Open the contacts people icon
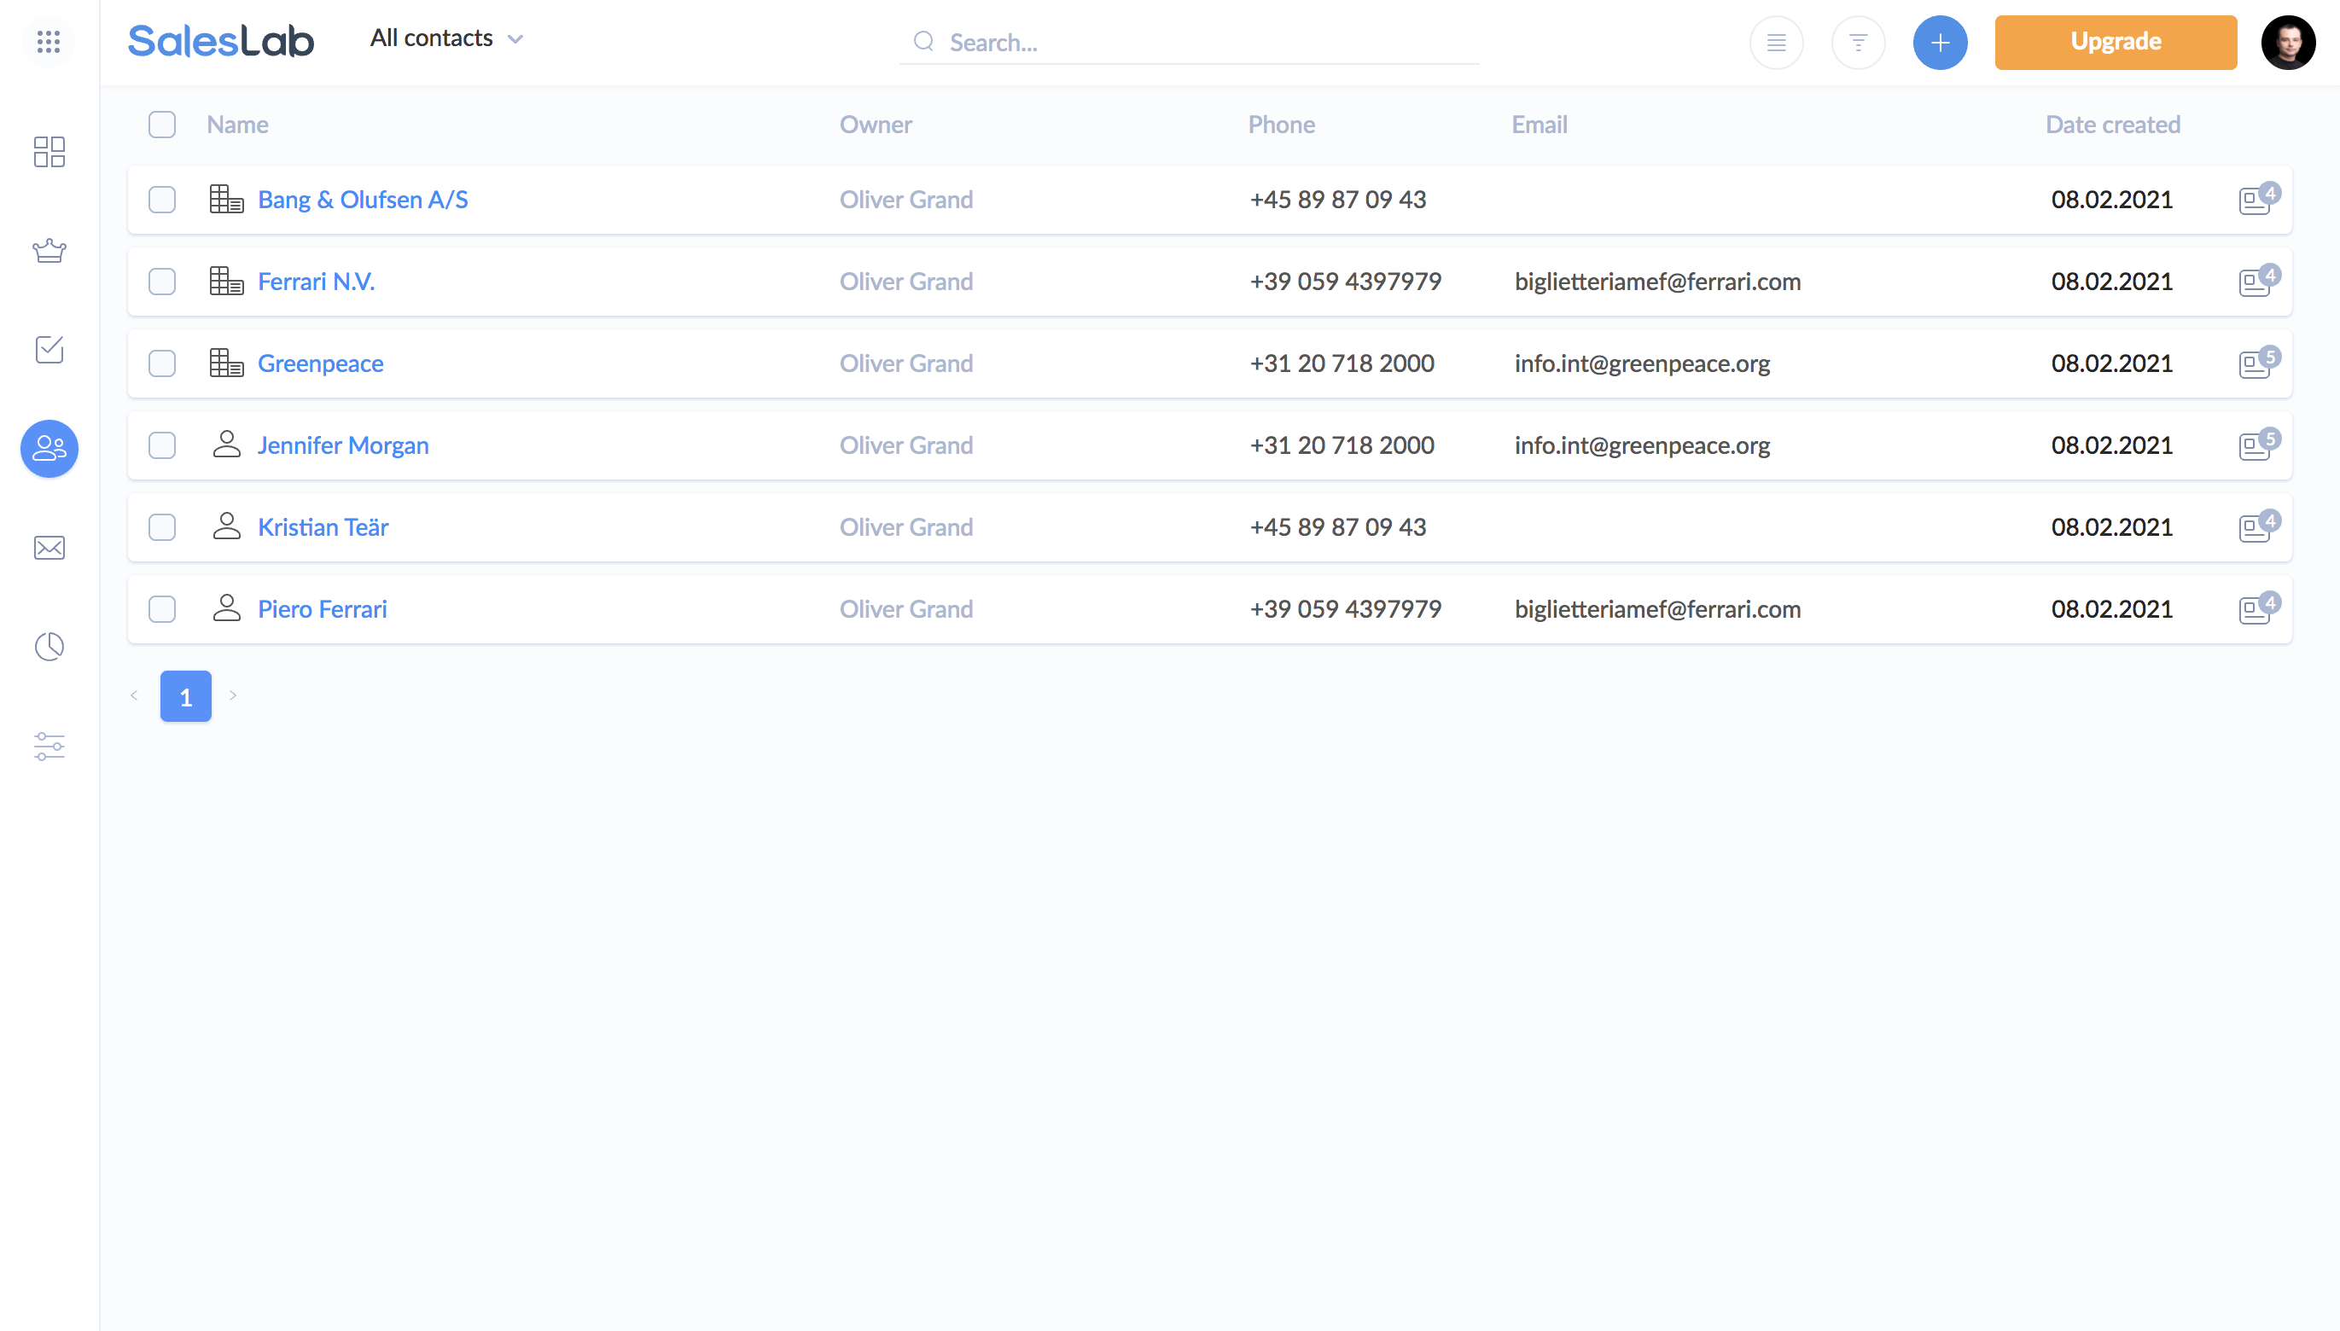Image resolution: width=2340 pixels, height=1331 pixels. [49, 448]
